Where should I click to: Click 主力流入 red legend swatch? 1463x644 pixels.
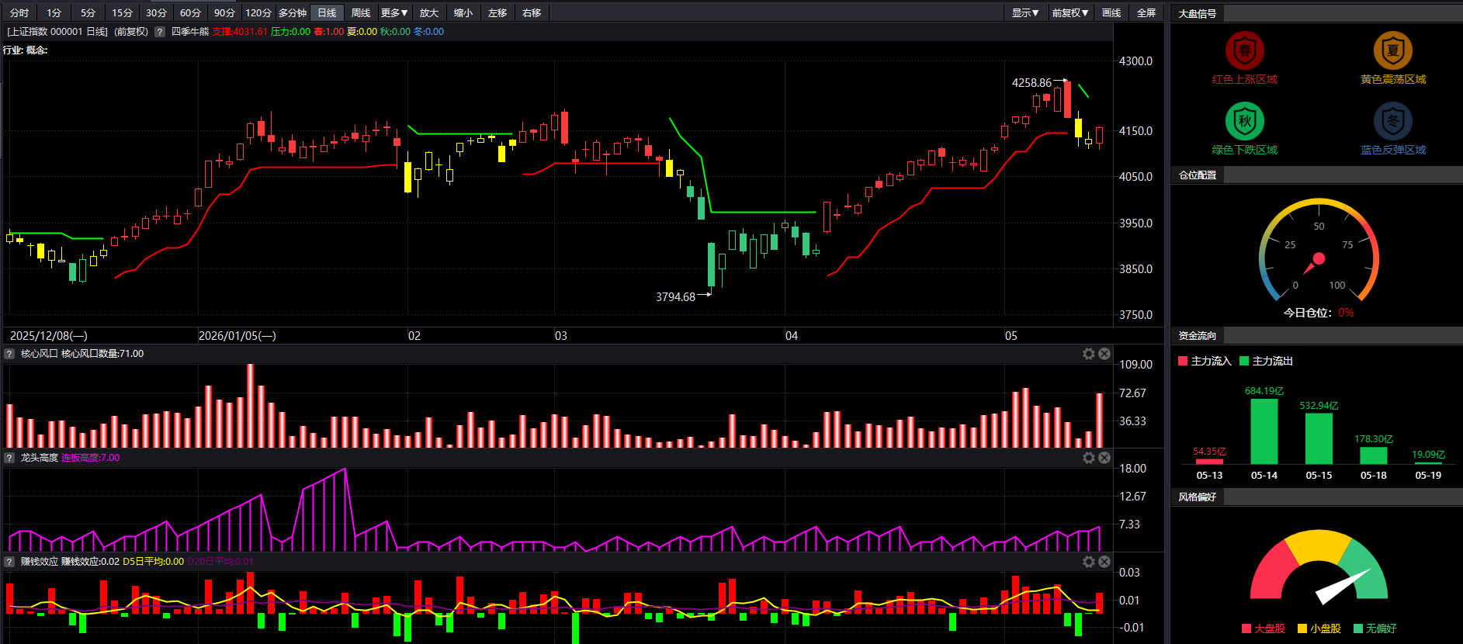(1183, 361)
